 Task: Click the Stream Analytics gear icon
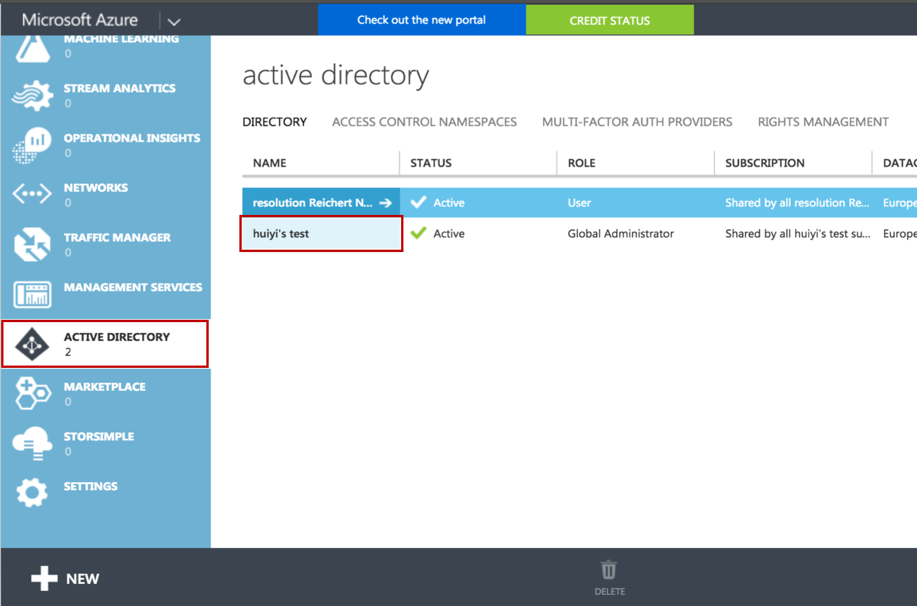(x=32, y=96)
